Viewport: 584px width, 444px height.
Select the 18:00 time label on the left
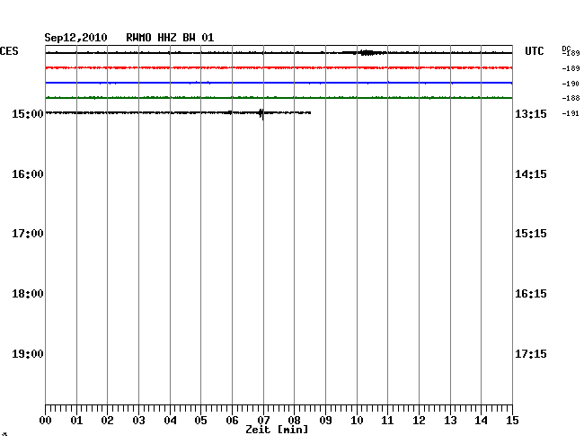[28, 294]
